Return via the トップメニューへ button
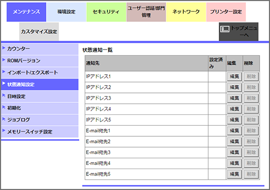270x190 pixels. (x=239, y=31)
